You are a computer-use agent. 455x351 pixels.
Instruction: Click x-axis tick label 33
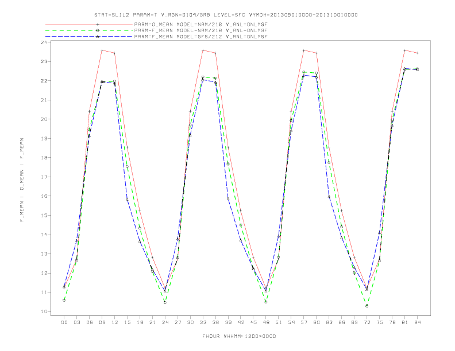tap(203, 322)
